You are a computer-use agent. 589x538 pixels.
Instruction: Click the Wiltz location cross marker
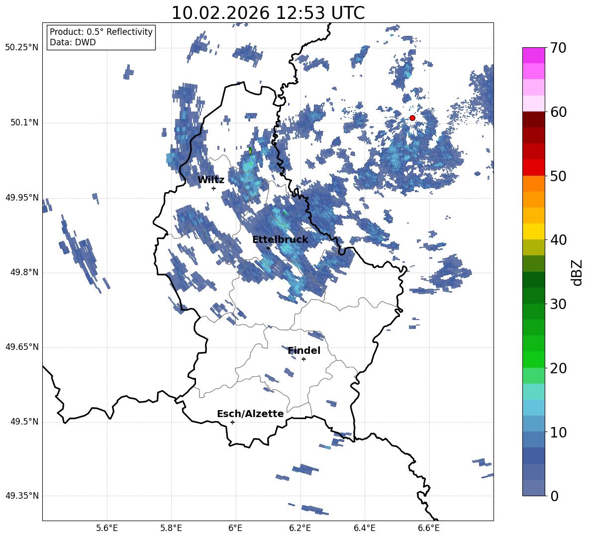click(x=214, y=188)
